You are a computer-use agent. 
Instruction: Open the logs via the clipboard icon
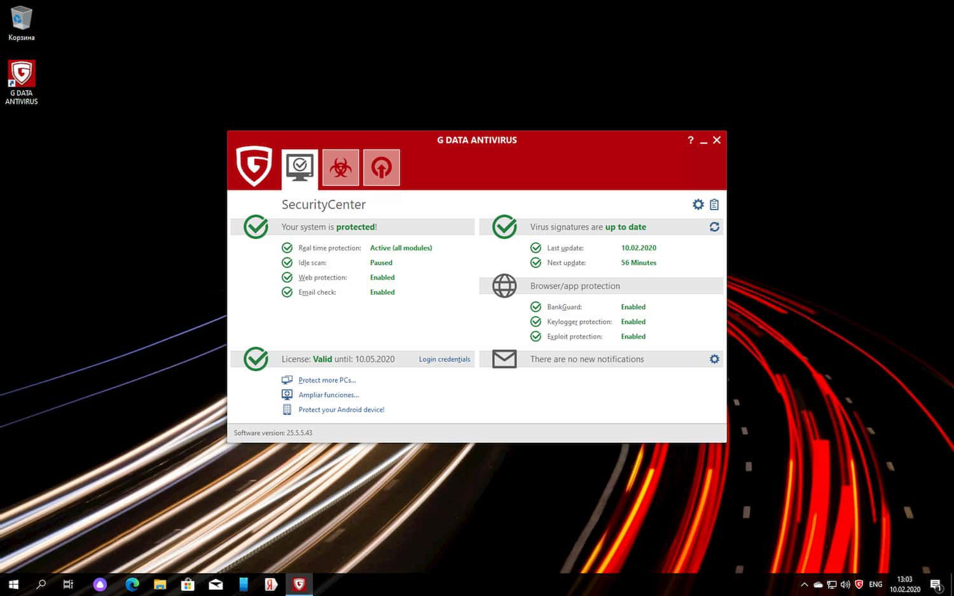[714, 204]
